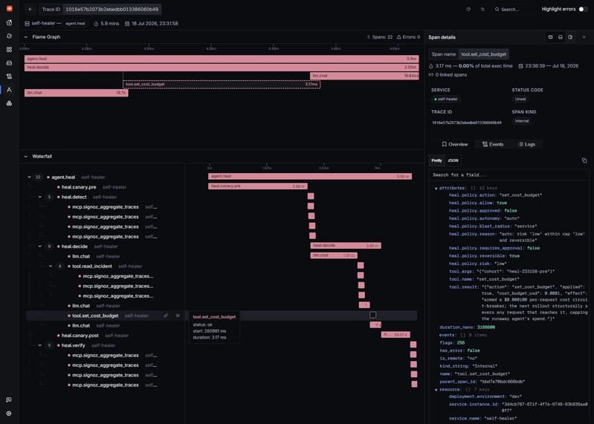
Task: Click the link icon on the tool.set_cost_budget row
Action: coord(166,316)
